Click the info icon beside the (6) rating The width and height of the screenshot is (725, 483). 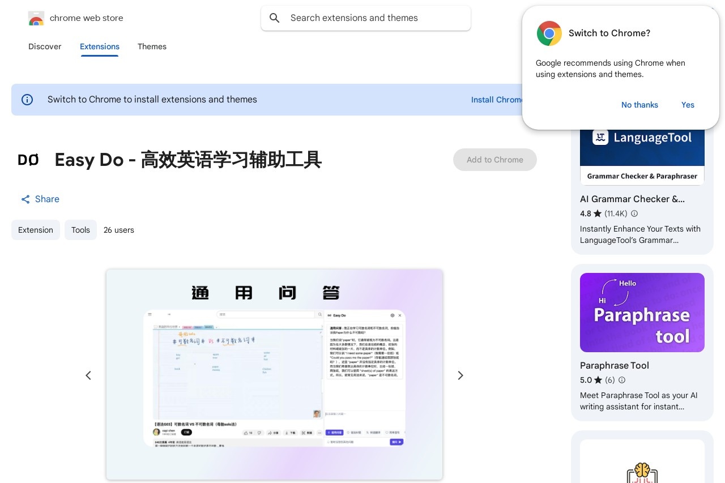point(622,380)
